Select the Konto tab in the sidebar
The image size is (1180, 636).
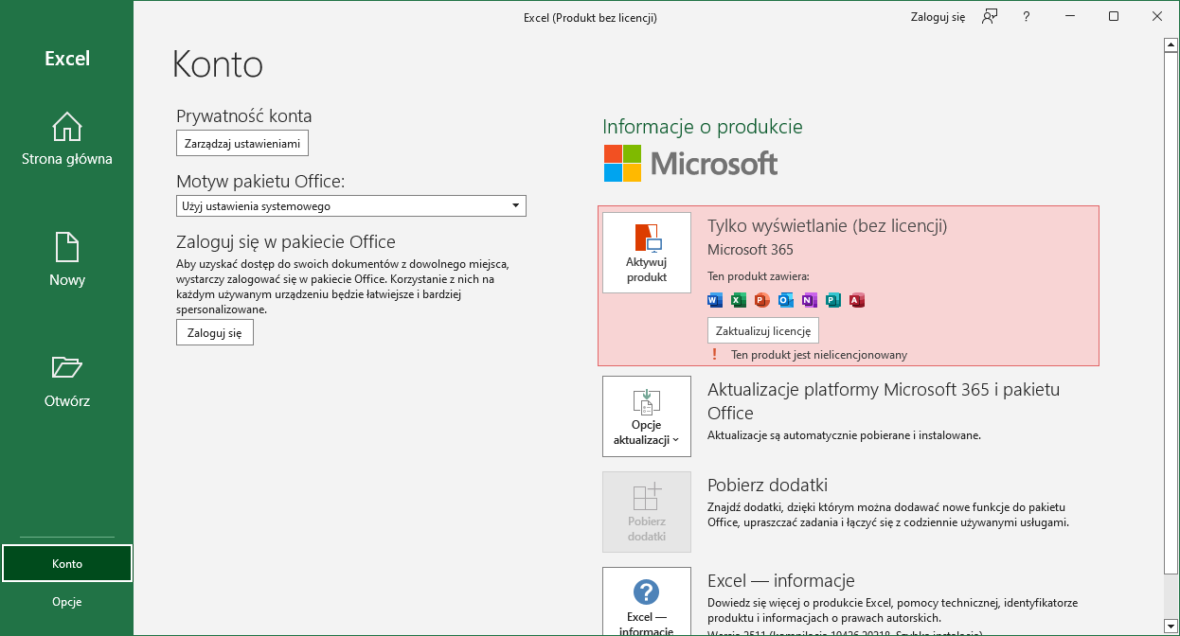coord(67,563)
